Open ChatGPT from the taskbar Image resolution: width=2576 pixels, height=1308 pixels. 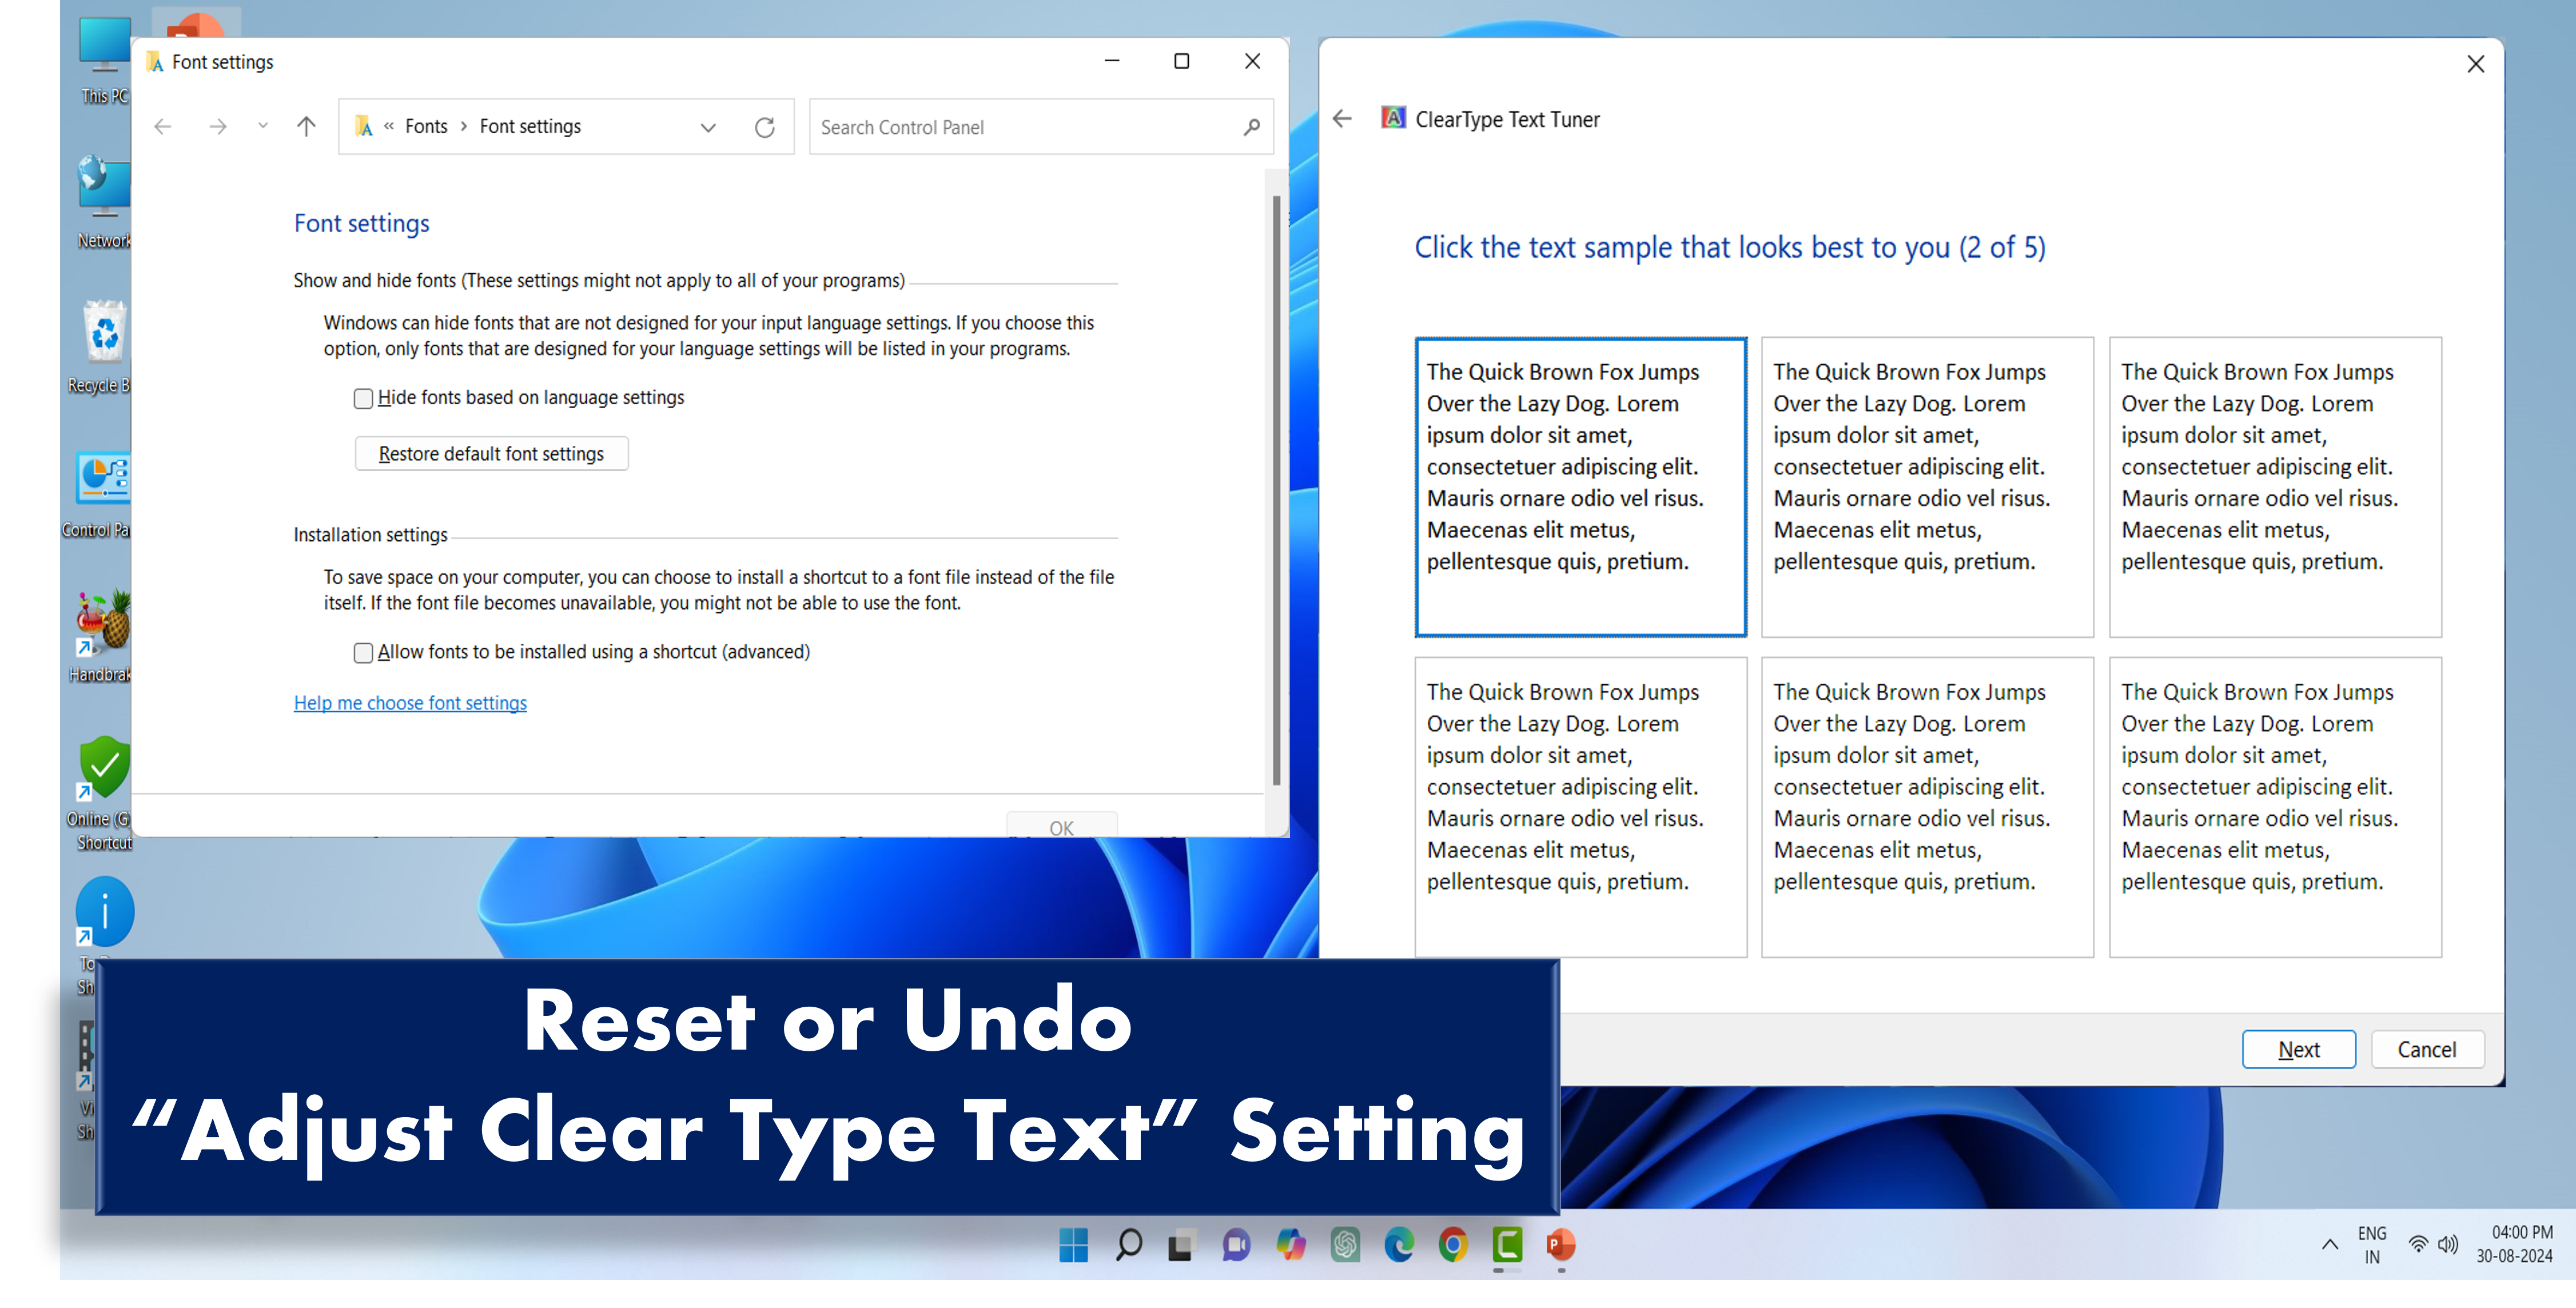(x=1345, y=1245)
